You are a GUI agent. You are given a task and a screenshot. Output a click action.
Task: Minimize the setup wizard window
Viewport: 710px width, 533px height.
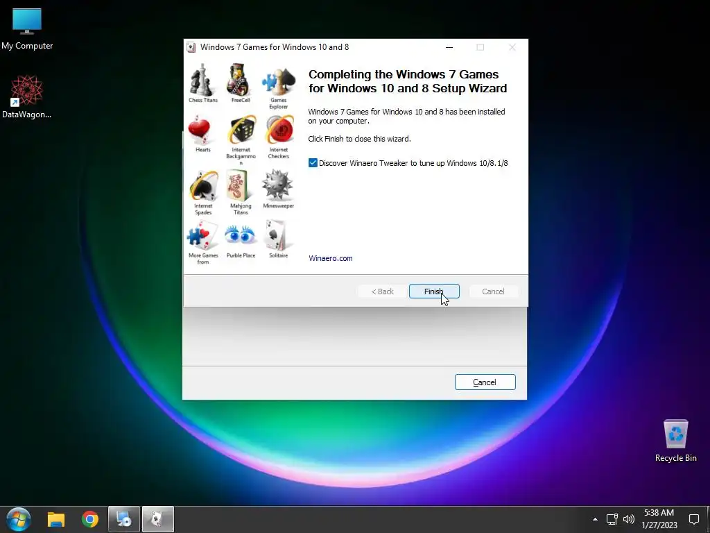pos(449,47)
